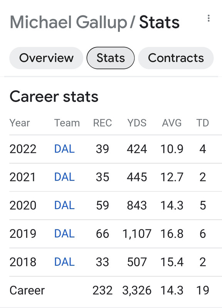This screenshot has height=308, width=222.
Task: Click the YDS column header
Action: click(x=137, y=123)
